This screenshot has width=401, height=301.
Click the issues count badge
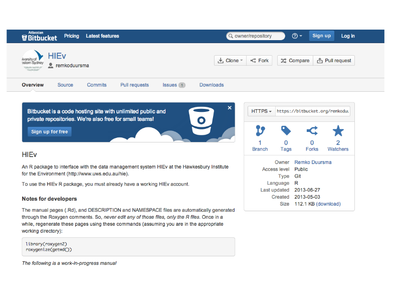182,85
